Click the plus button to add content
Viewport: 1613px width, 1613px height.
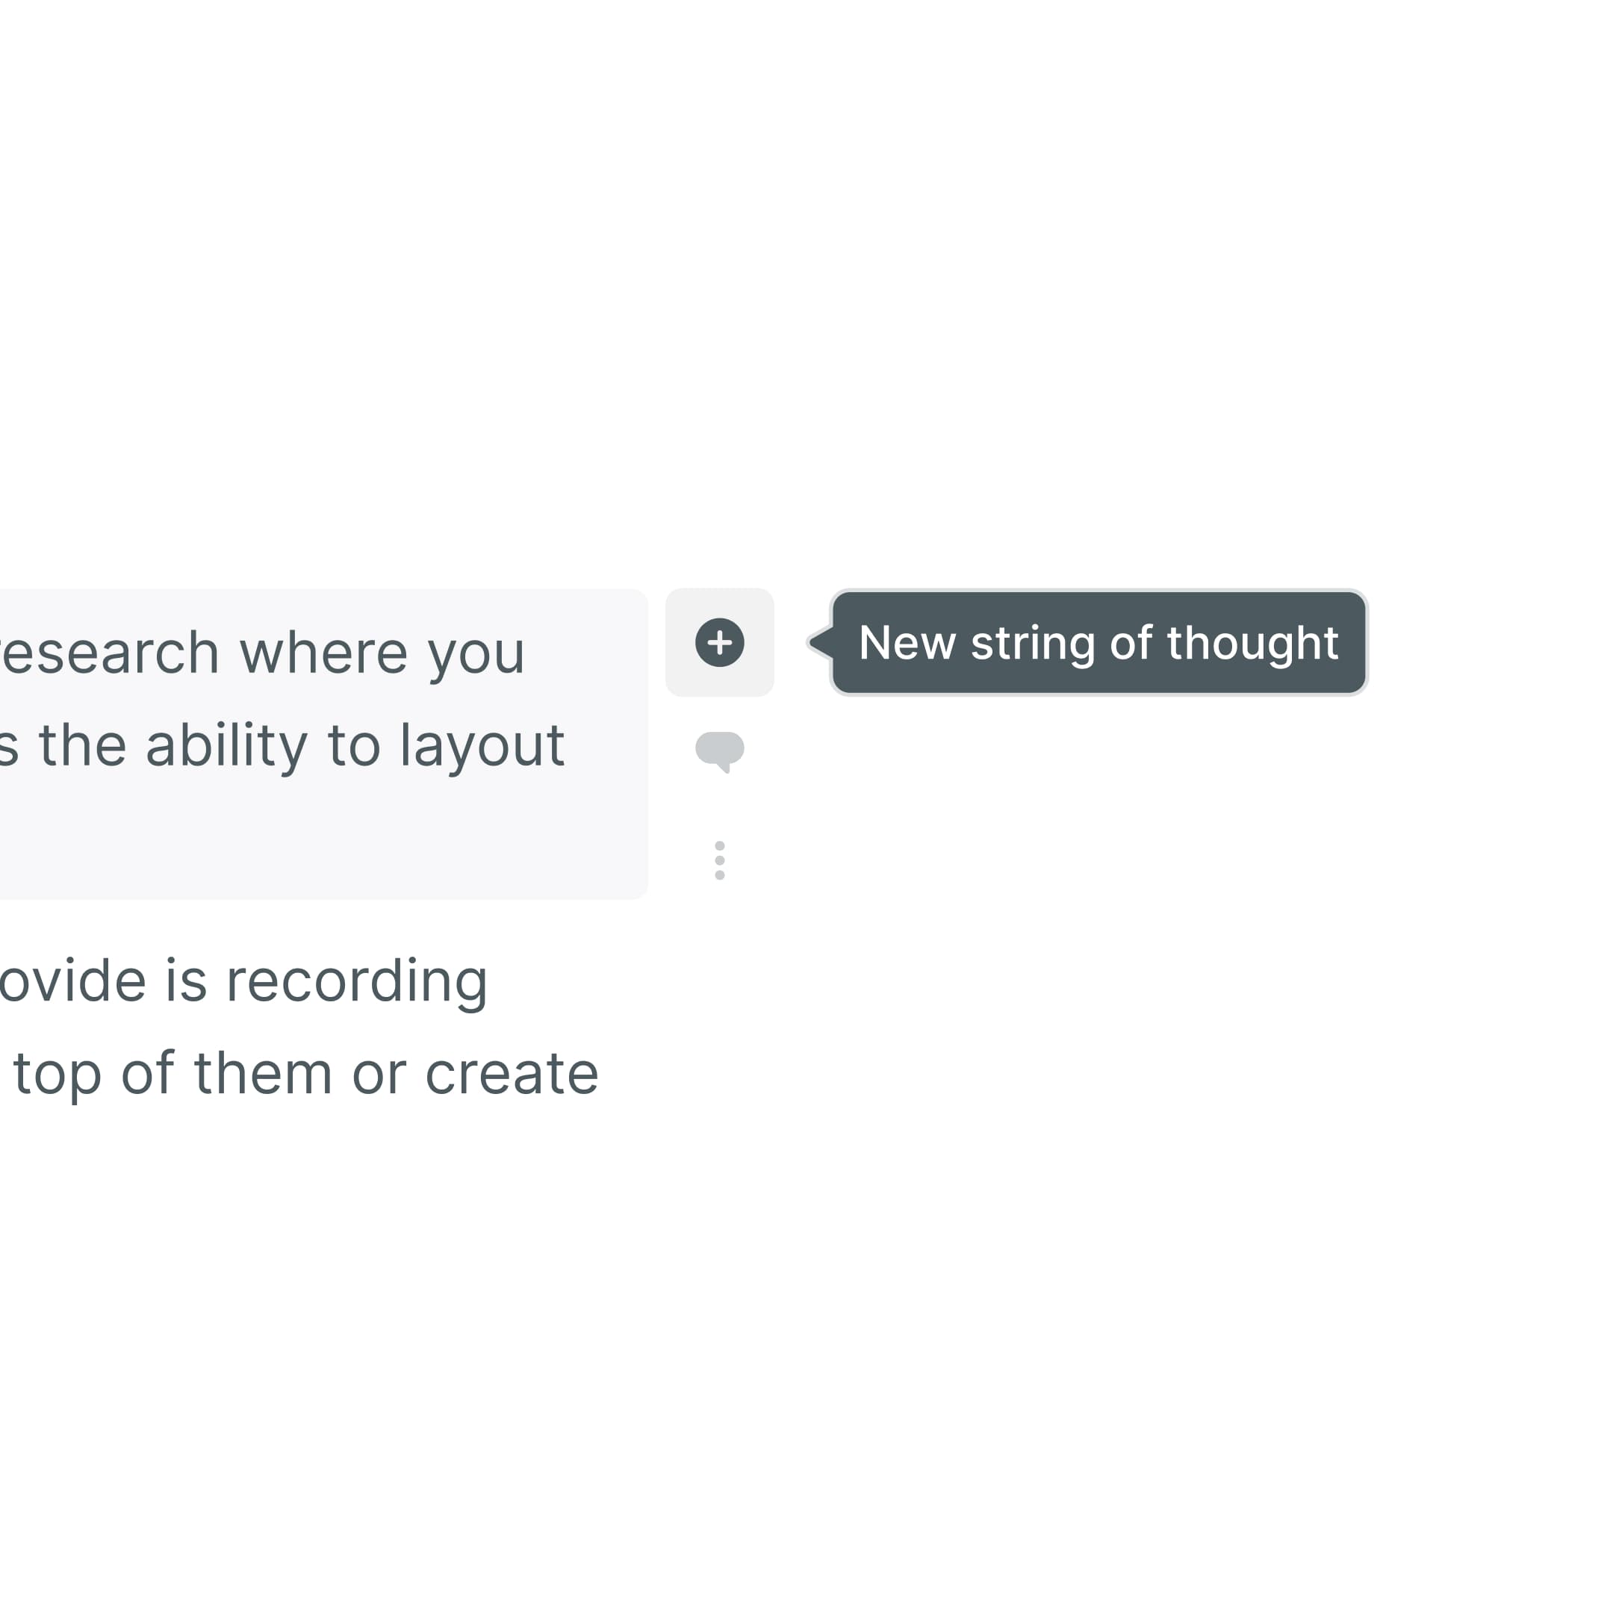[x=719, y=641]
